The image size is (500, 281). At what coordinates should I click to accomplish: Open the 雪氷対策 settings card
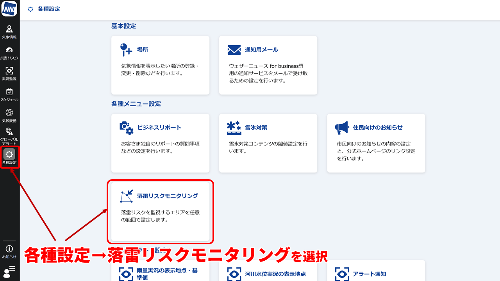pos(268,143)
